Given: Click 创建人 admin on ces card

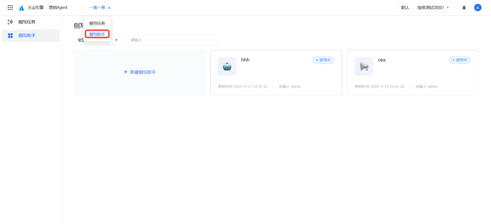Looking at the screenshot, I should tap(427, 86).
